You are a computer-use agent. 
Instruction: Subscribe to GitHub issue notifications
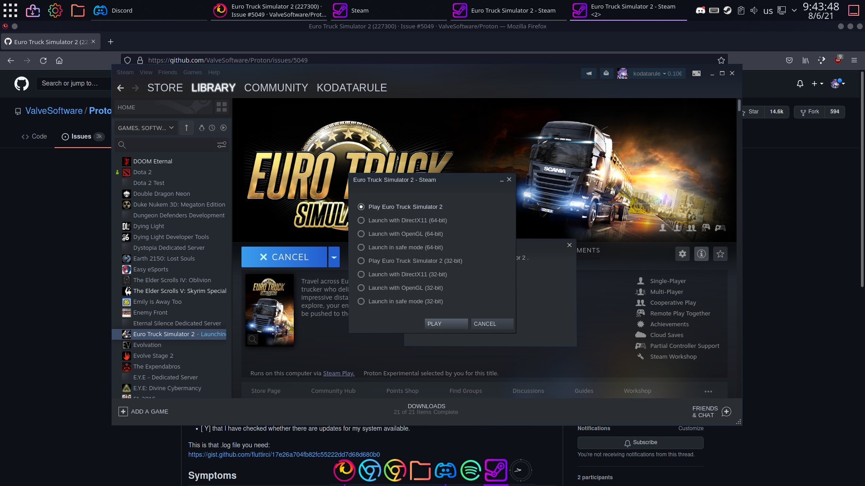[x=640, y=443]
